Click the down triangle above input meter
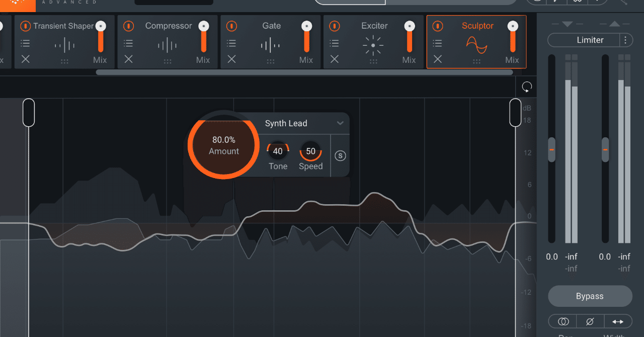The width and height of the screenshot is (644, 337). click(x=567, y=24)
